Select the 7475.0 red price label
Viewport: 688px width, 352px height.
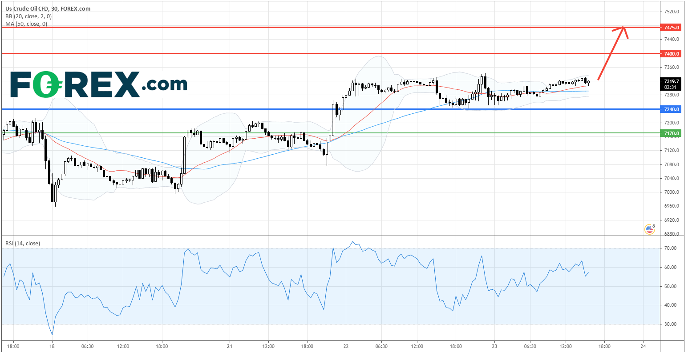coord(672,28)
